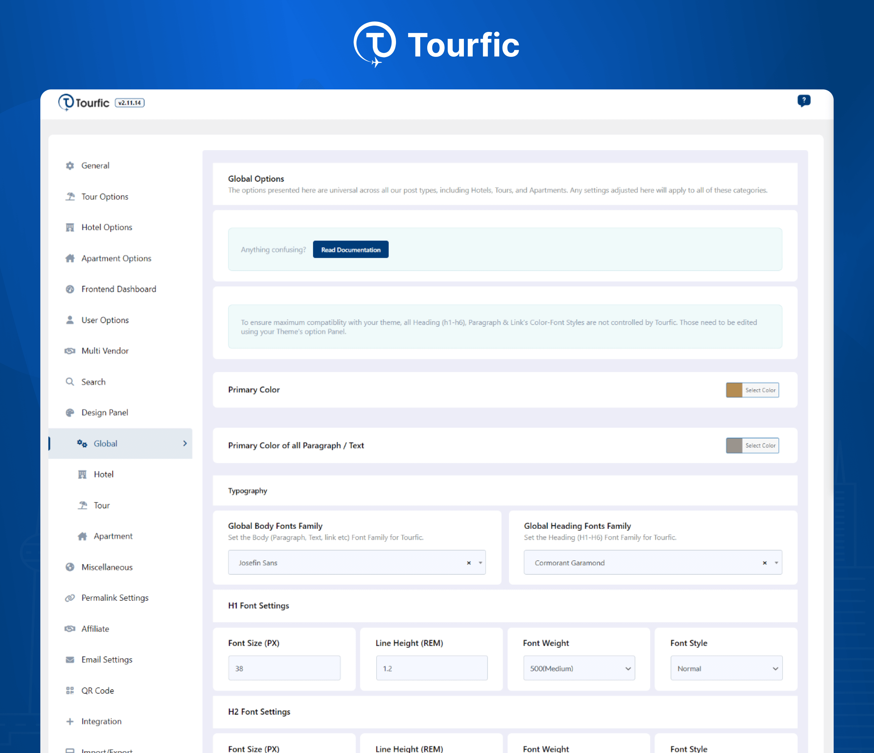Screen dimensions: 874x753
Task: Open the Global Body Fonts Family dropdown
Action: [x=357, y=563]
